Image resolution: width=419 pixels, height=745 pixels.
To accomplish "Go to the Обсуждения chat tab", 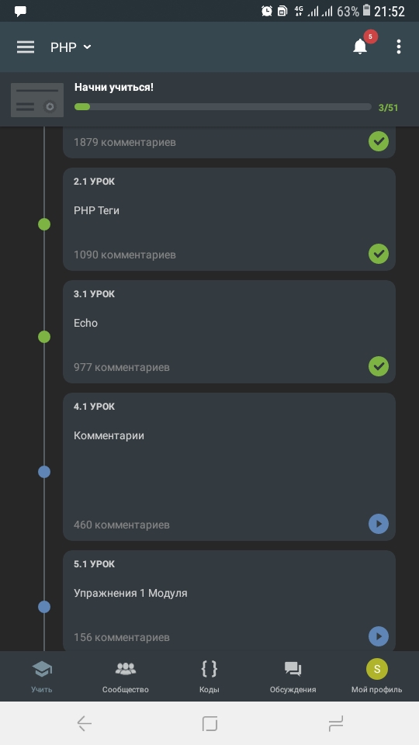I will 293,676.
